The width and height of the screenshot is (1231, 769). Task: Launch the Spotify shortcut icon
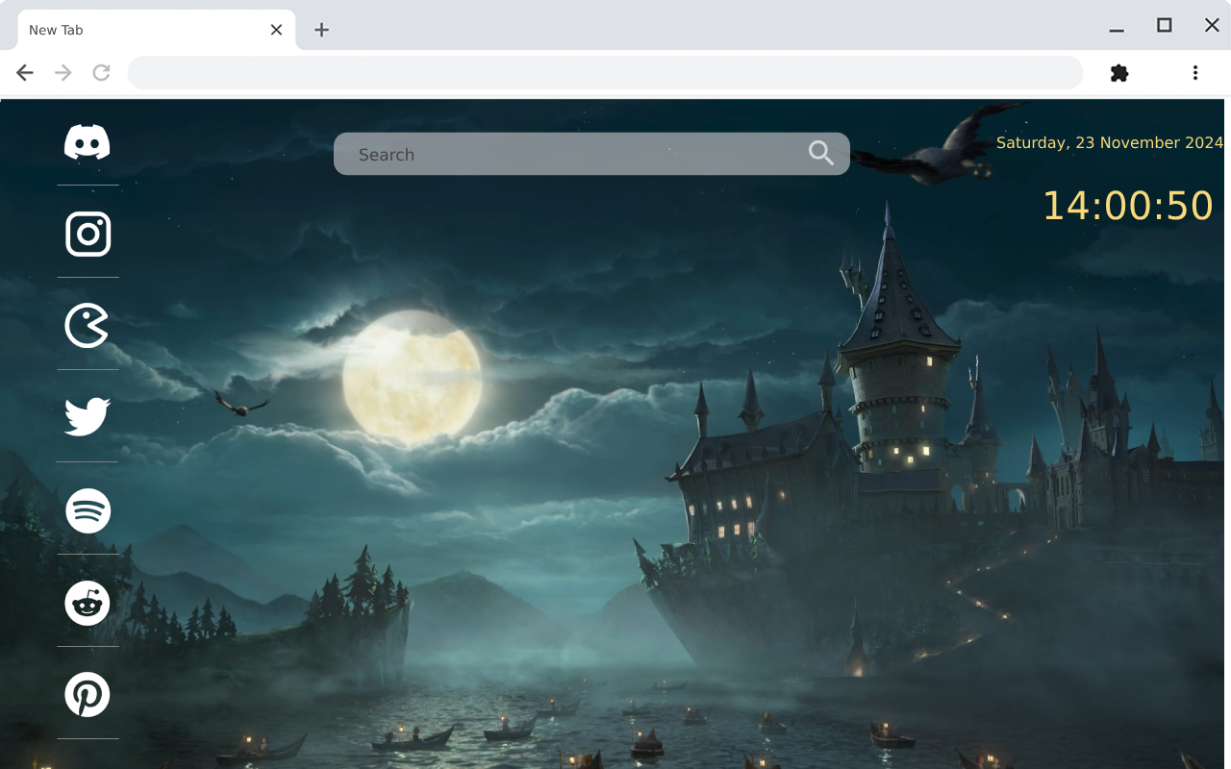[88, 510]
